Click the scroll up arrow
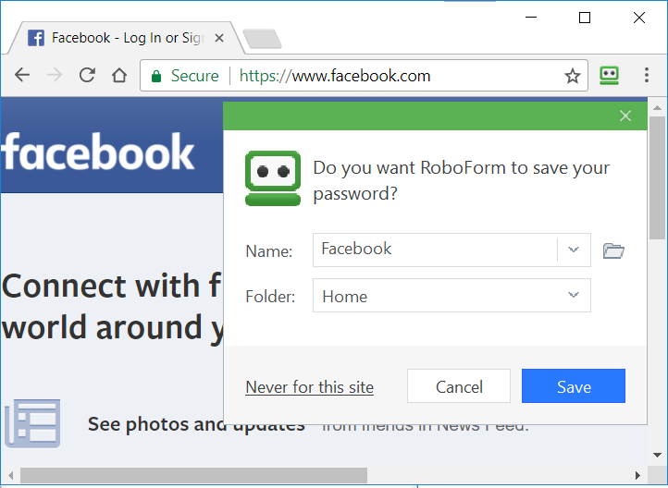The height and width of the screenshot is (488, 668). pos(657,107)
